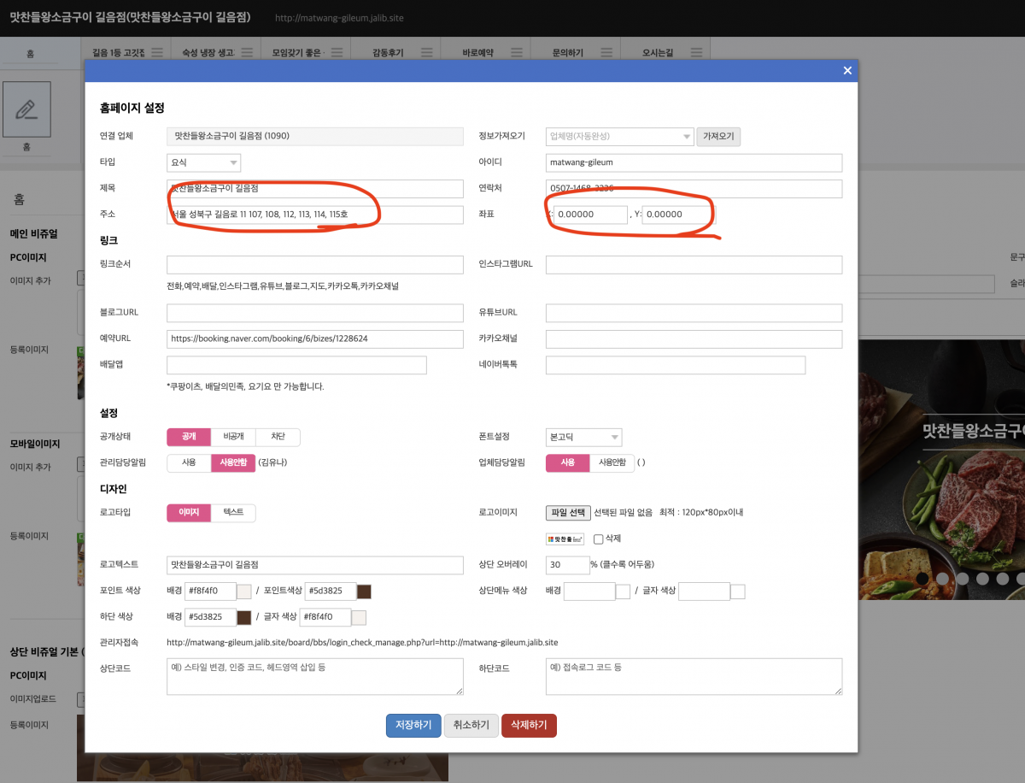Open the 감동후기 menu tab
Viewport: 1025px width, 783px height.
pos(389,53)
